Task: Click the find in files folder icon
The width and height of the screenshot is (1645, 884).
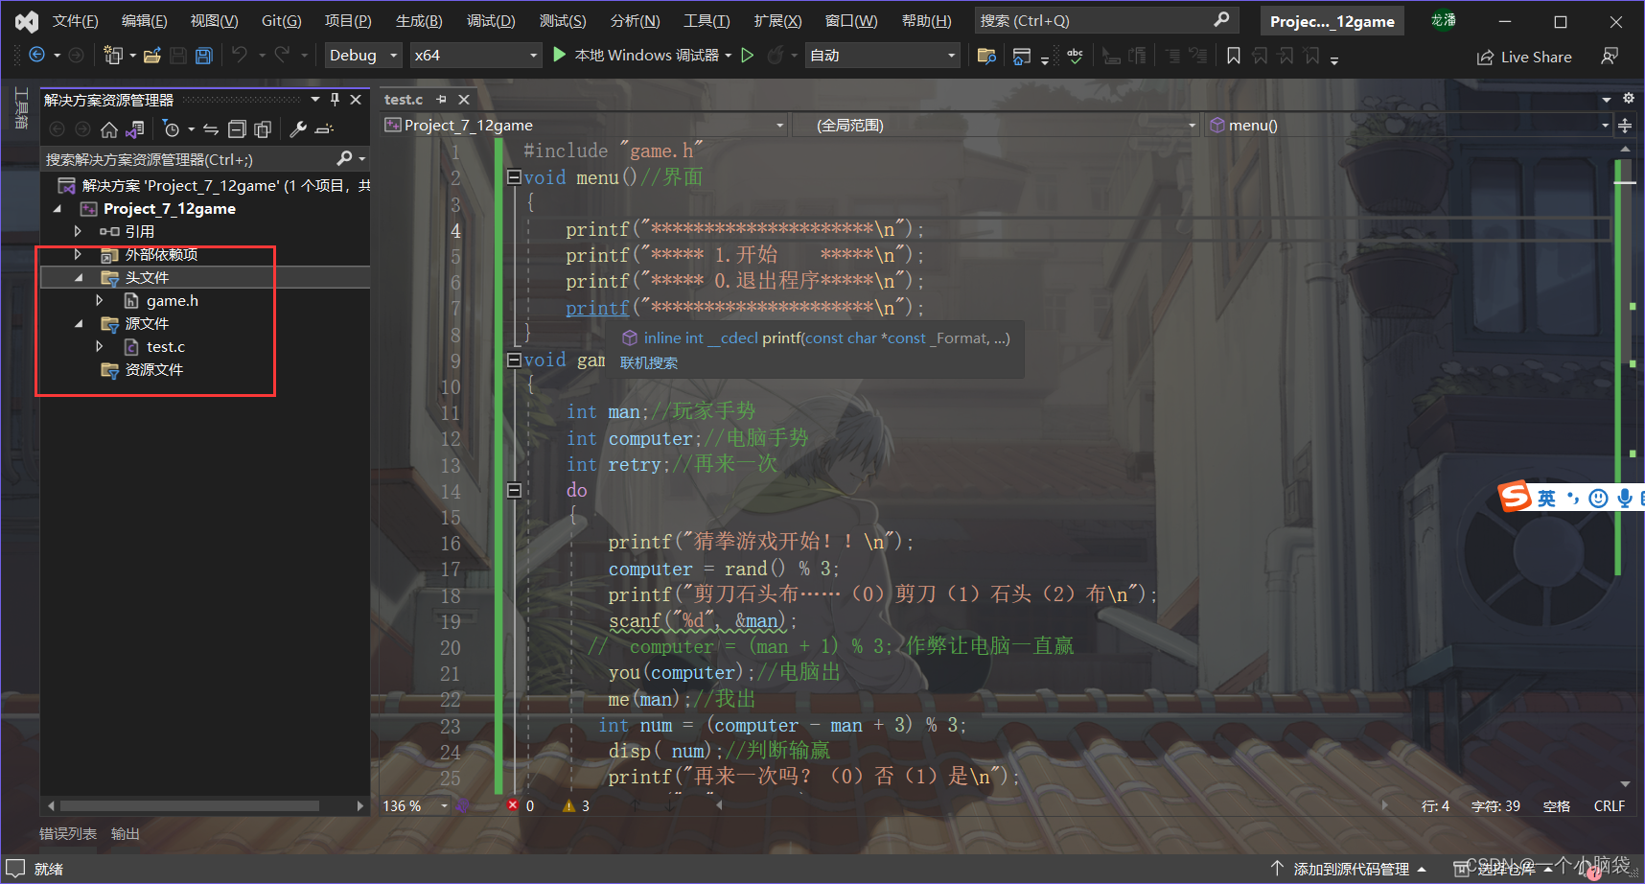Action: click(x=986, y=56)
